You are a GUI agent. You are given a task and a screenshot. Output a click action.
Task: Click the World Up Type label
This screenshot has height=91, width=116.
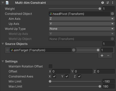15,29
